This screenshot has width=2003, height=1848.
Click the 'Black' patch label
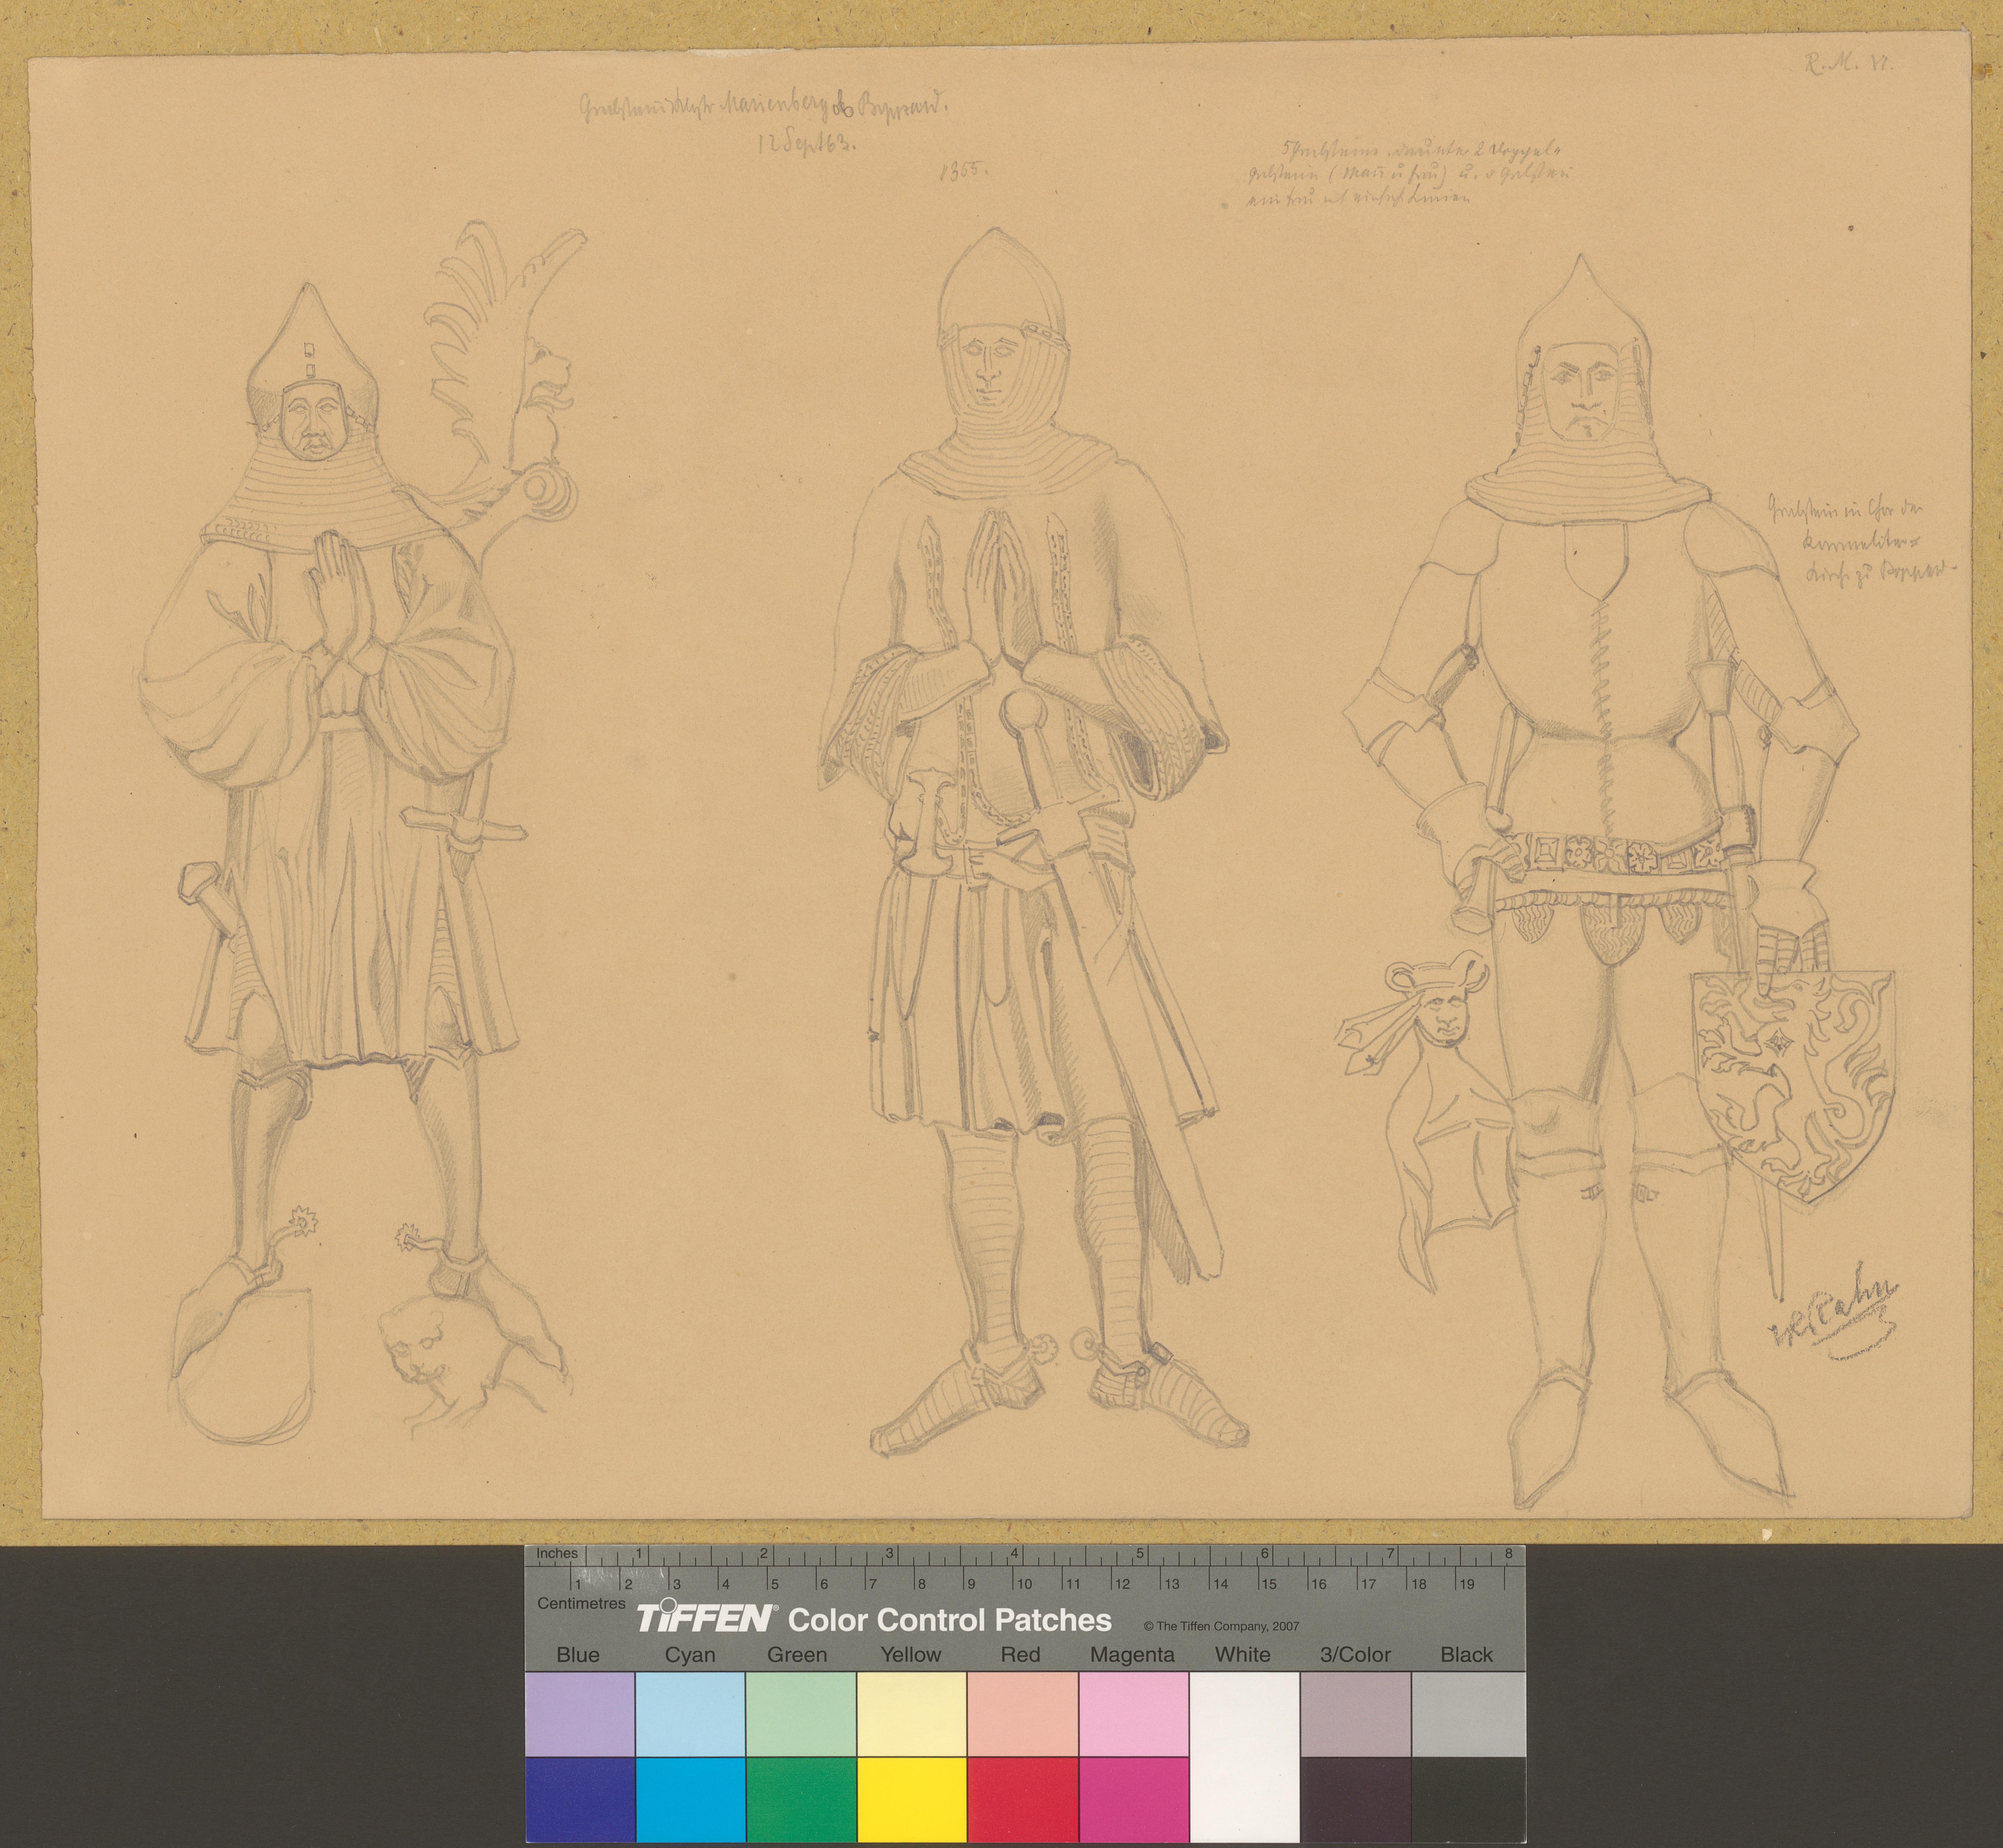(x=1466, y=1655)
